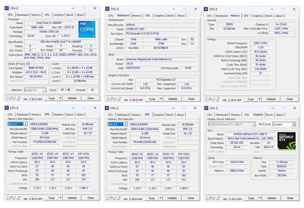Click the Multiplier value x47.0

click(x=36, y=72)
